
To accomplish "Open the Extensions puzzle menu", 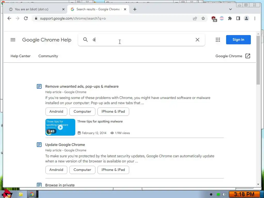I will (230, 18).
